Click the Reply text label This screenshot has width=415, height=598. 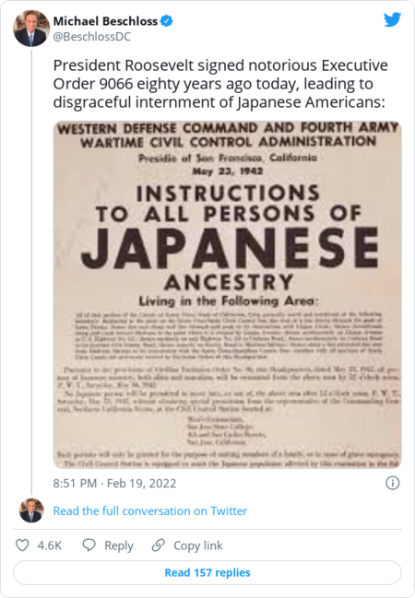(x=119, y=545)
